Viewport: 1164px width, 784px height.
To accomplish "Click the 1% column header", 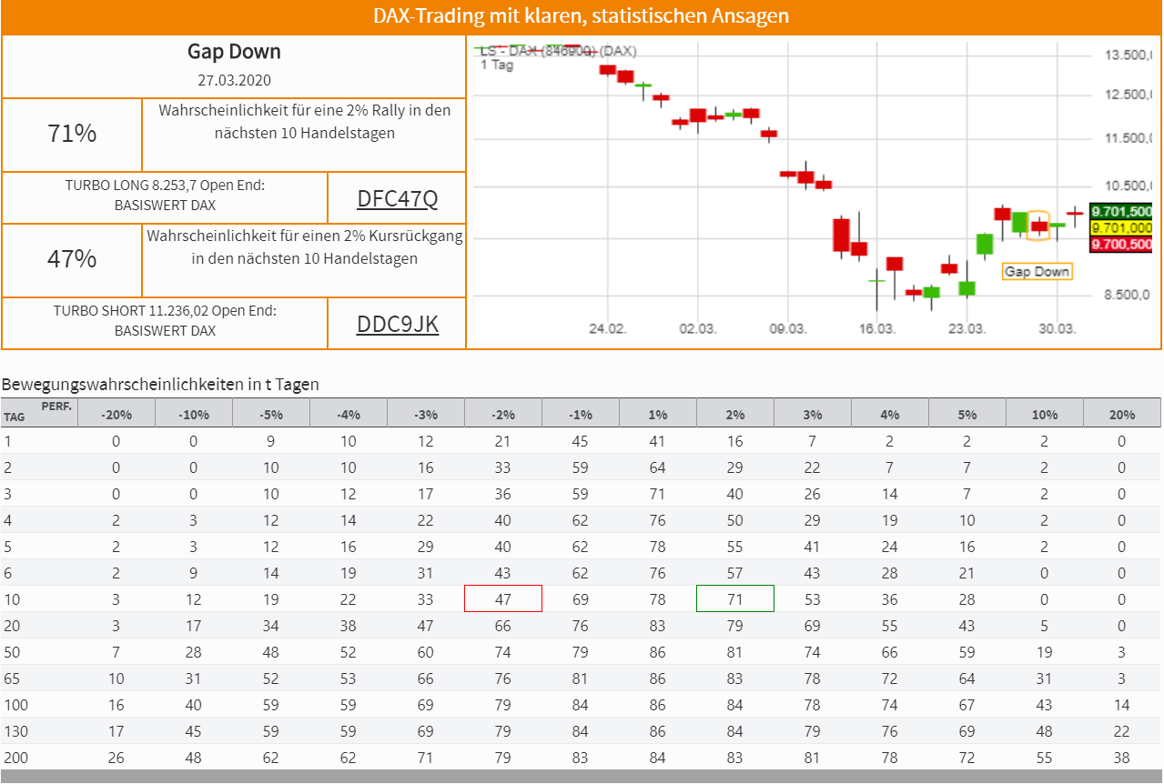I will click(x=658, y=414).
